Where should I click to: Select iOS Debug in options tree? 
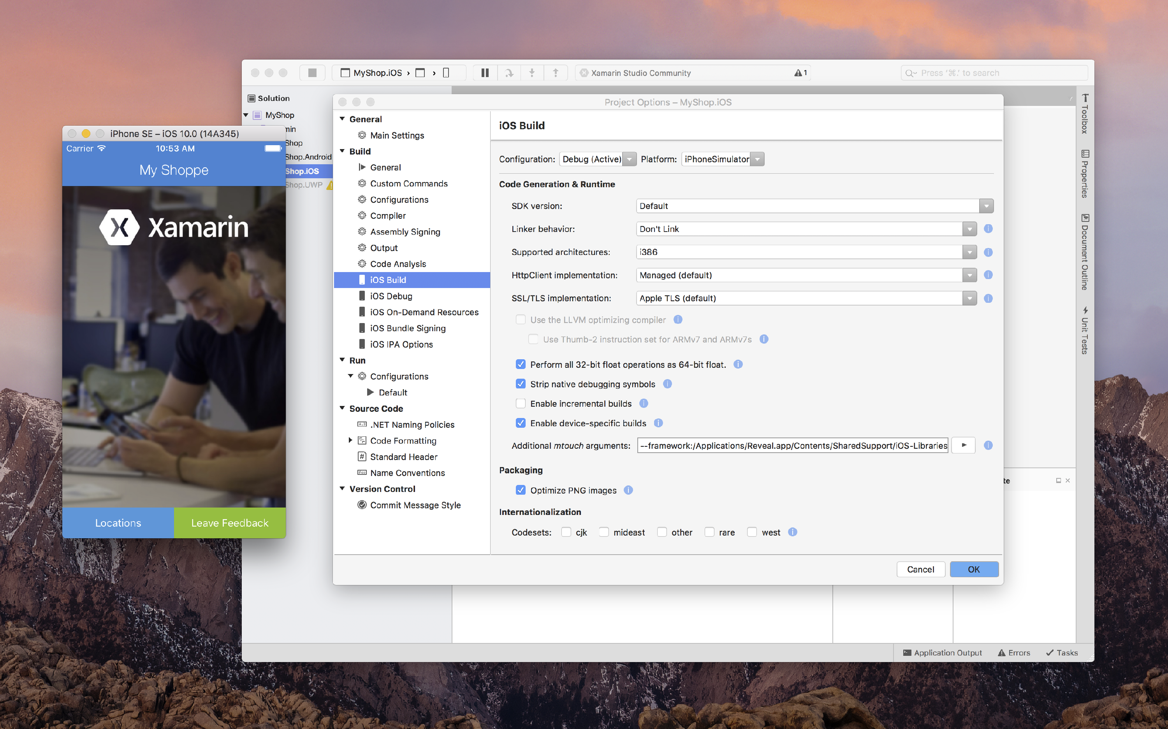coord(391,296)
